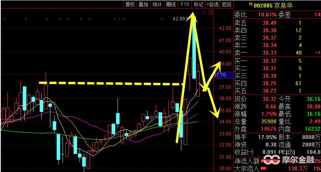The height and width of the screenshot is (172, 321).
Task: Select the 卖一 price 38.33
Action: pyautogui.click(x=269, y=53)
